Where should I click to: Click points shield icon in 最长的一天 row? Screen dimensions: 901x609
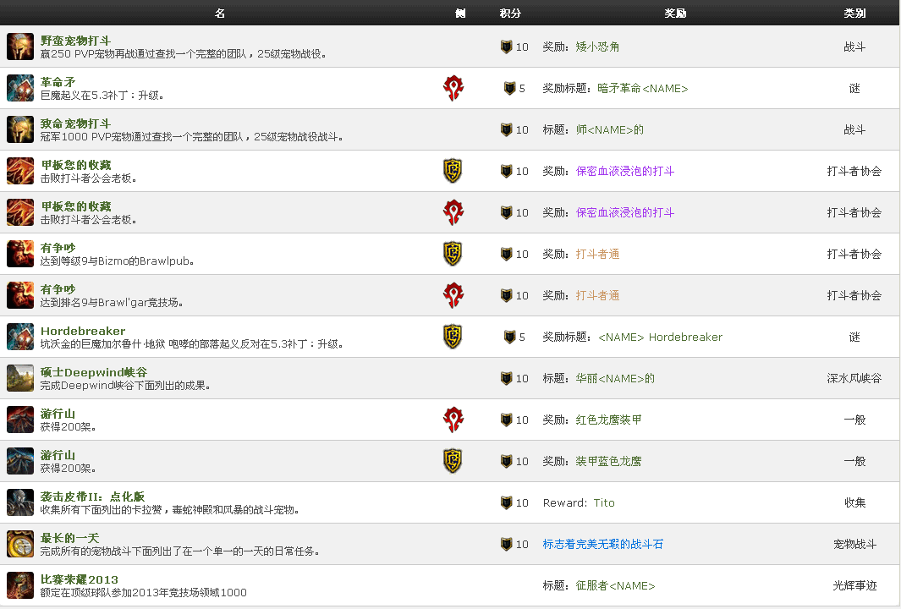coord(506,544)
